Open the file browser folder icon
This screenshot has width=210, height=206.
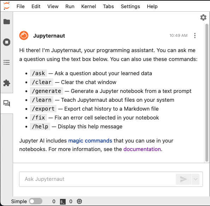(7, 22)
